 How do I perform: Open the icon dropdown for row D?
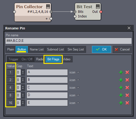[x=74, y=95]
